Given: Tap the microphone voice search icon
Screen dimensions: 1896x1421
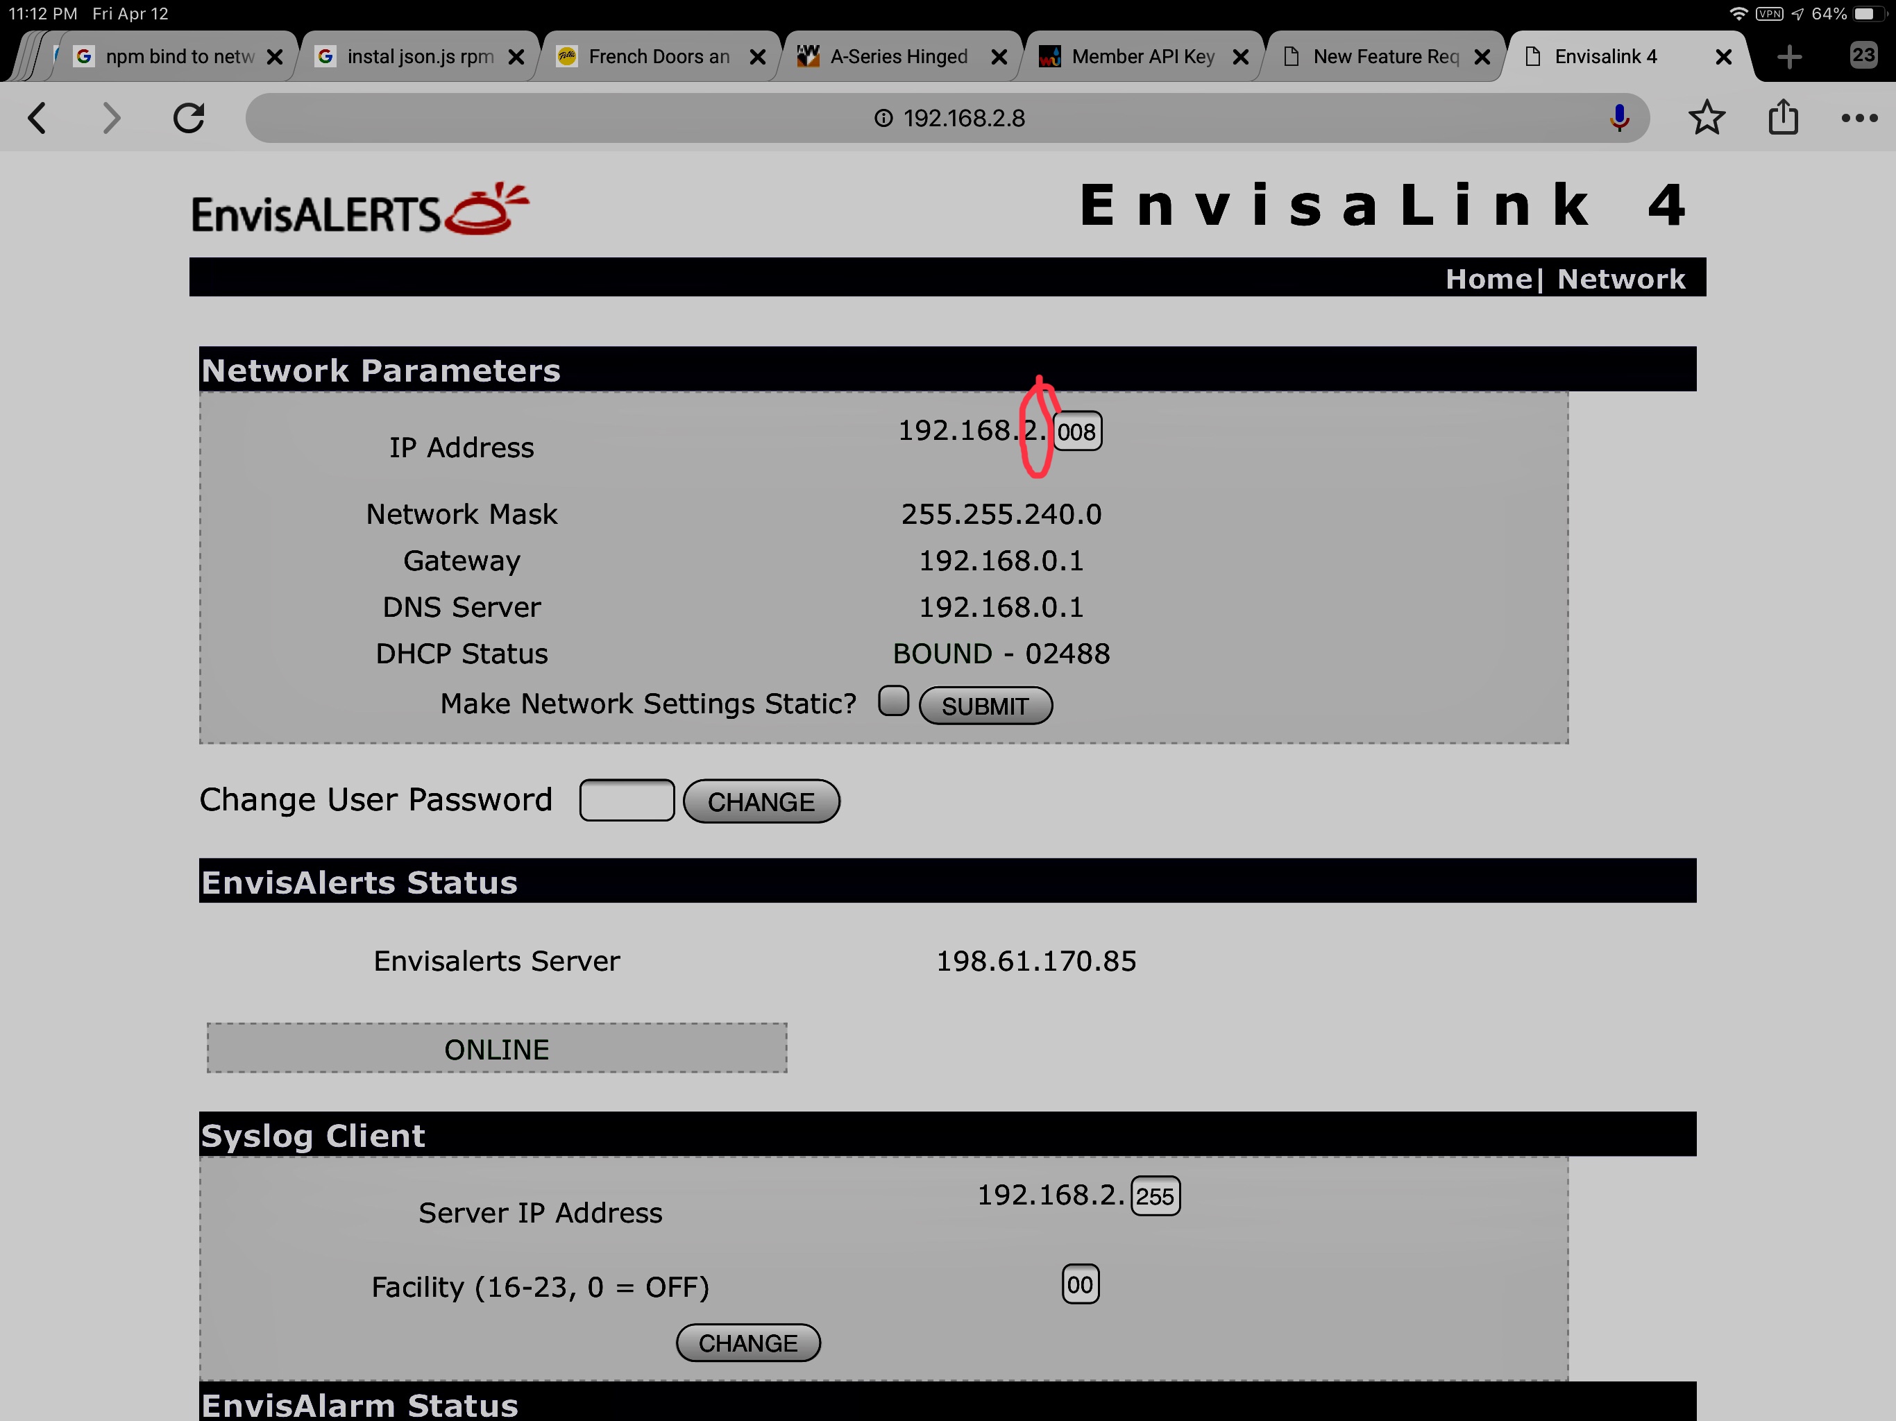Looking at the screenshot, I should coord(1618,117).
